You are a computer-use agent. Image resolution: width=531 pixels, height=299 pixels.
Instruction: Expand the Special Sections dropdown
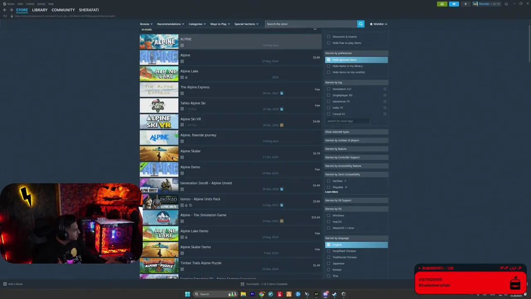[x=246, y=24]
